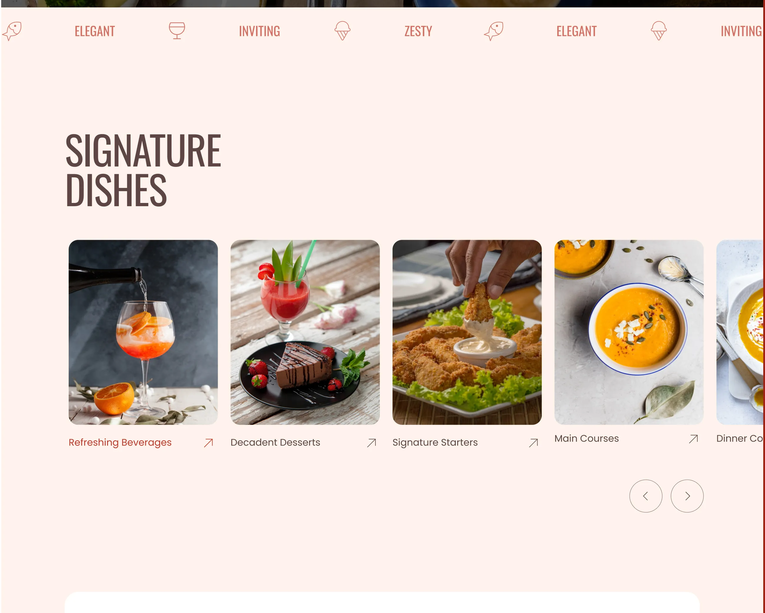Select the fried chicken starters photo
Image resolution: width=765 pixels, height=613 pixels.
click(x=467, y=332)
